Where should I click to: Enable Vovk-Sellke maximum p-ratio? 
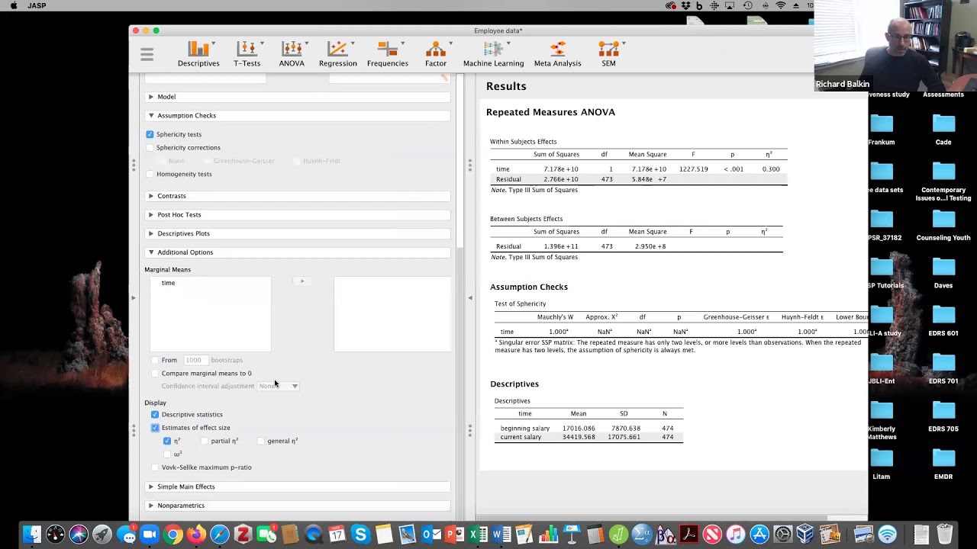tap(155, 467)
